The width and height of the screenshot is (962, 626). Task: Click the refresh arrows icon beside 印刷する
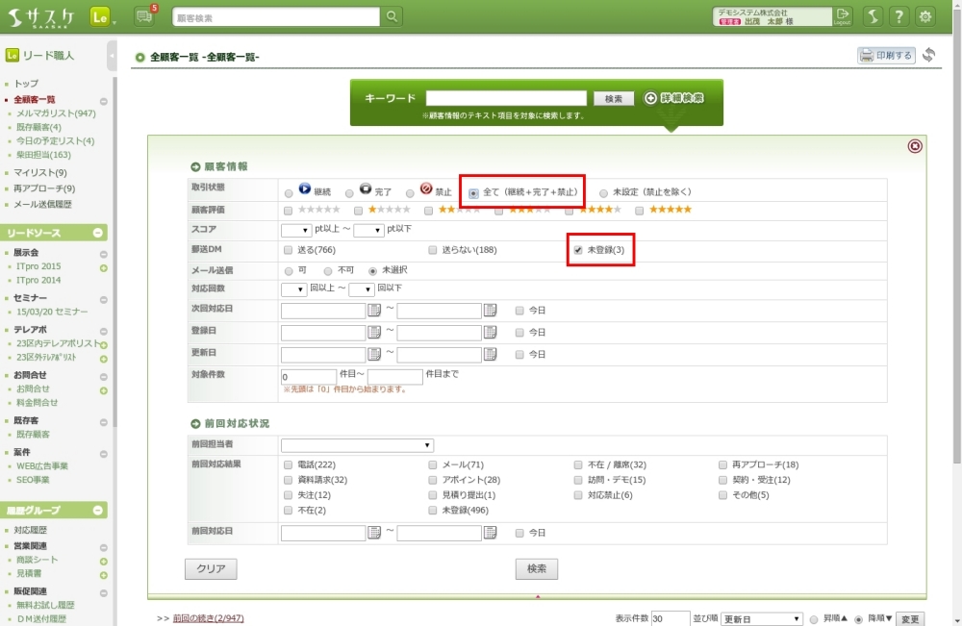pos(928,56)
